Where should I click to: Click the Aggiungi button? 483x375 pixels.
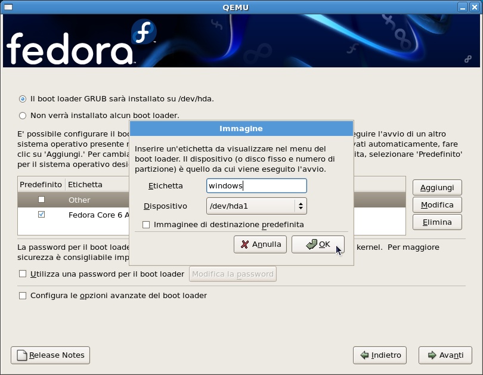click(x=437, y=187)
